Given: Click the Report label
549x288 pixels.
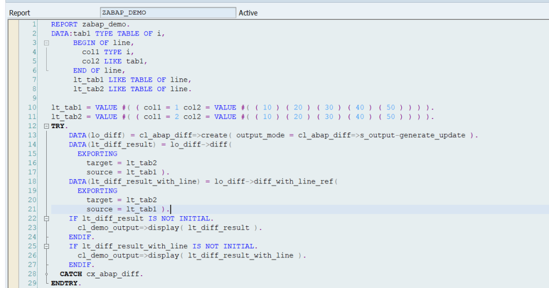Looking at the screenshot, I should (x=19, y=13).
